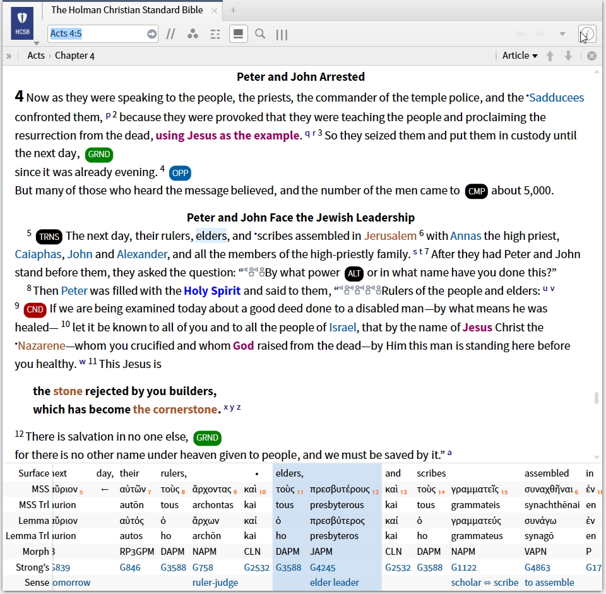Click the Greek word πρεσβυτέρους in MSS row
This screenshot has width=606, height=594.
(x=340, y=489)
